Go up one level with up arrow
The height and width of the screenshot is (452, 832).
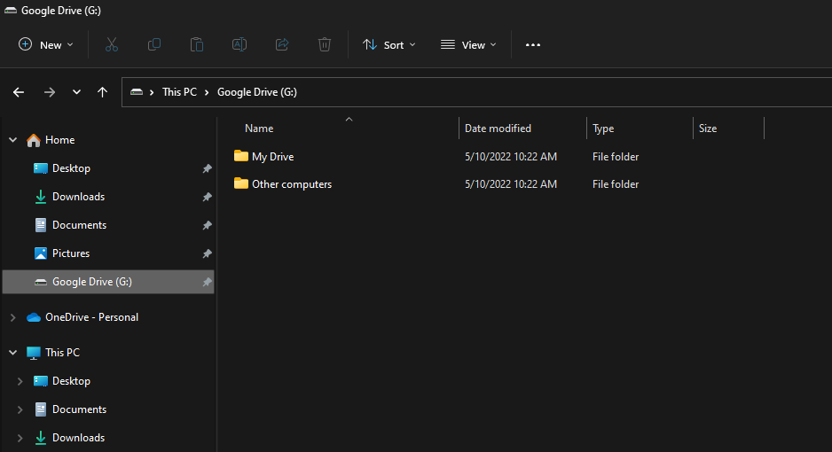click(x=102, y=92)
